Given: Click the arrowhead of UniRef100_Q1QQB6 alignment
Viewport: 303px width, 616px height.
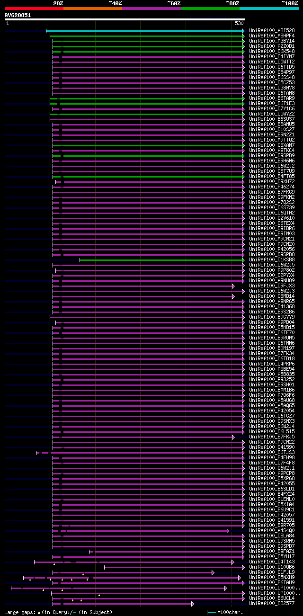Looking at the screenshot, I should [243, 567].
